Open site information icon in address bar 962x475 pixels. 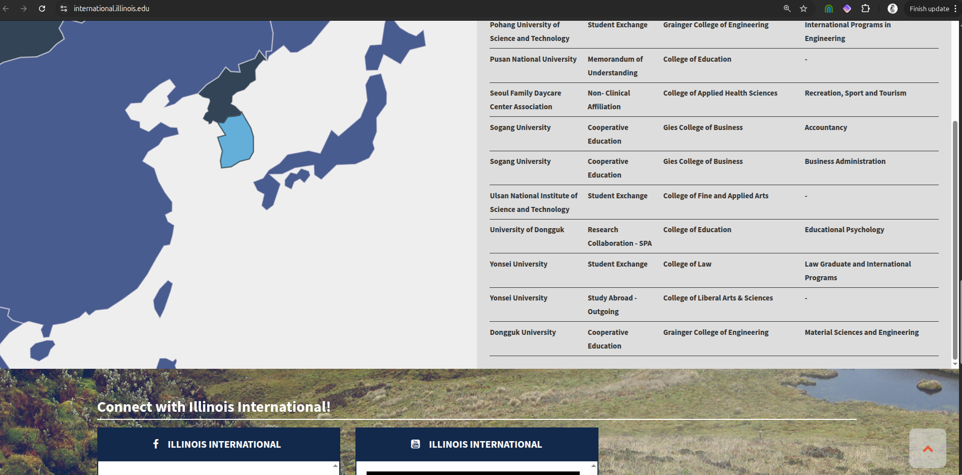pos(63,9)
